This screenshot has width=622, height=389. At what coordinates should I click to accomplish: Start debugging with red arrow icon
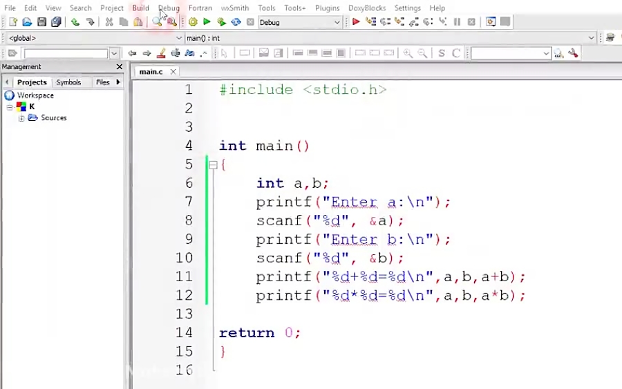click(356, 22)
